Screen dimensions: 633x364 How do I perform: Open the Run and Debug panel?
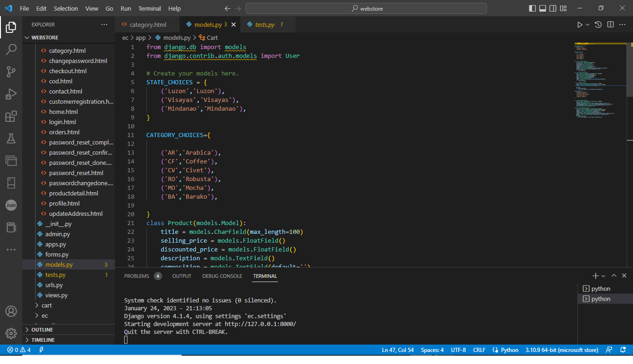tap(11, 94)
